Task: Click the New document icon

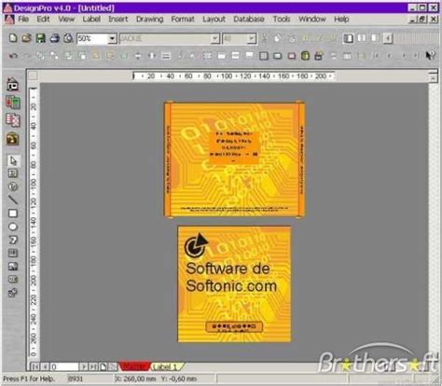Action: tap(13, 38)
